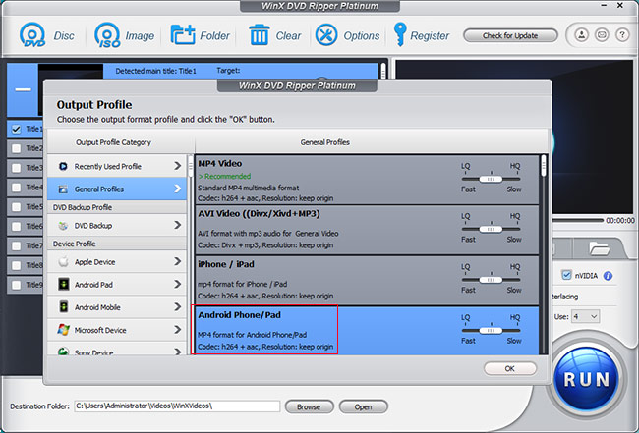The image size is (639, 433).
Task: Click the Android Pad icon
Action: pos(63,284)
